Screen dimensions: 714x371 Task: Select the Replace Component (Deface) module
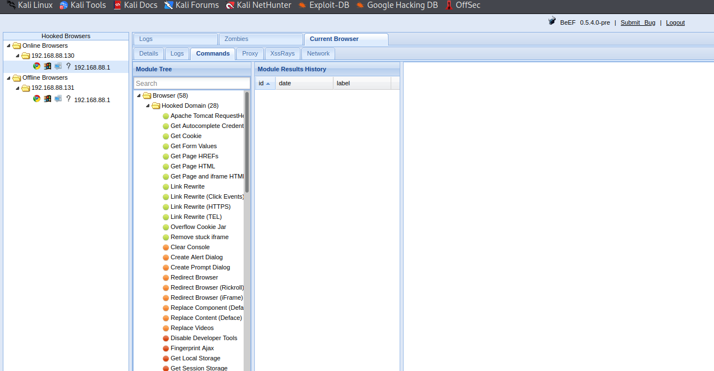(x=207, y=308)
